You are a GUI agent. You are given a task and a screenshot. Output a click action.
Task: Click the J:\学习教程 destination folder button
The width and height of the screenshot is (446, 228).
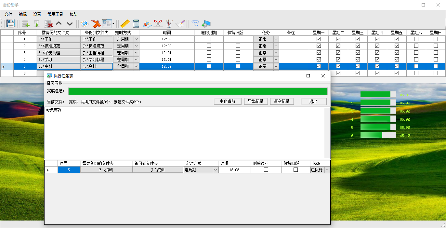tap(97, 60)
